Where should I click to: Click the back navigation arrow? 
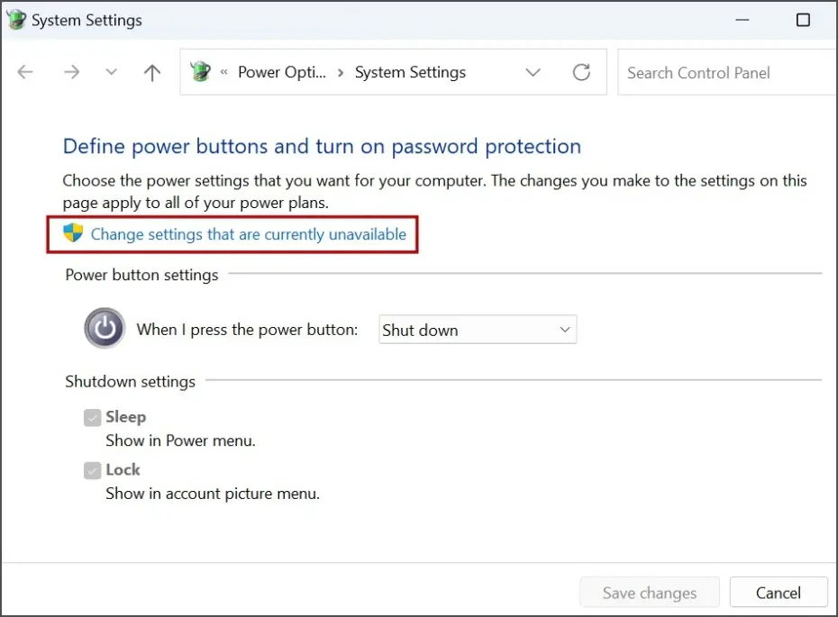[x=25, y=73]
